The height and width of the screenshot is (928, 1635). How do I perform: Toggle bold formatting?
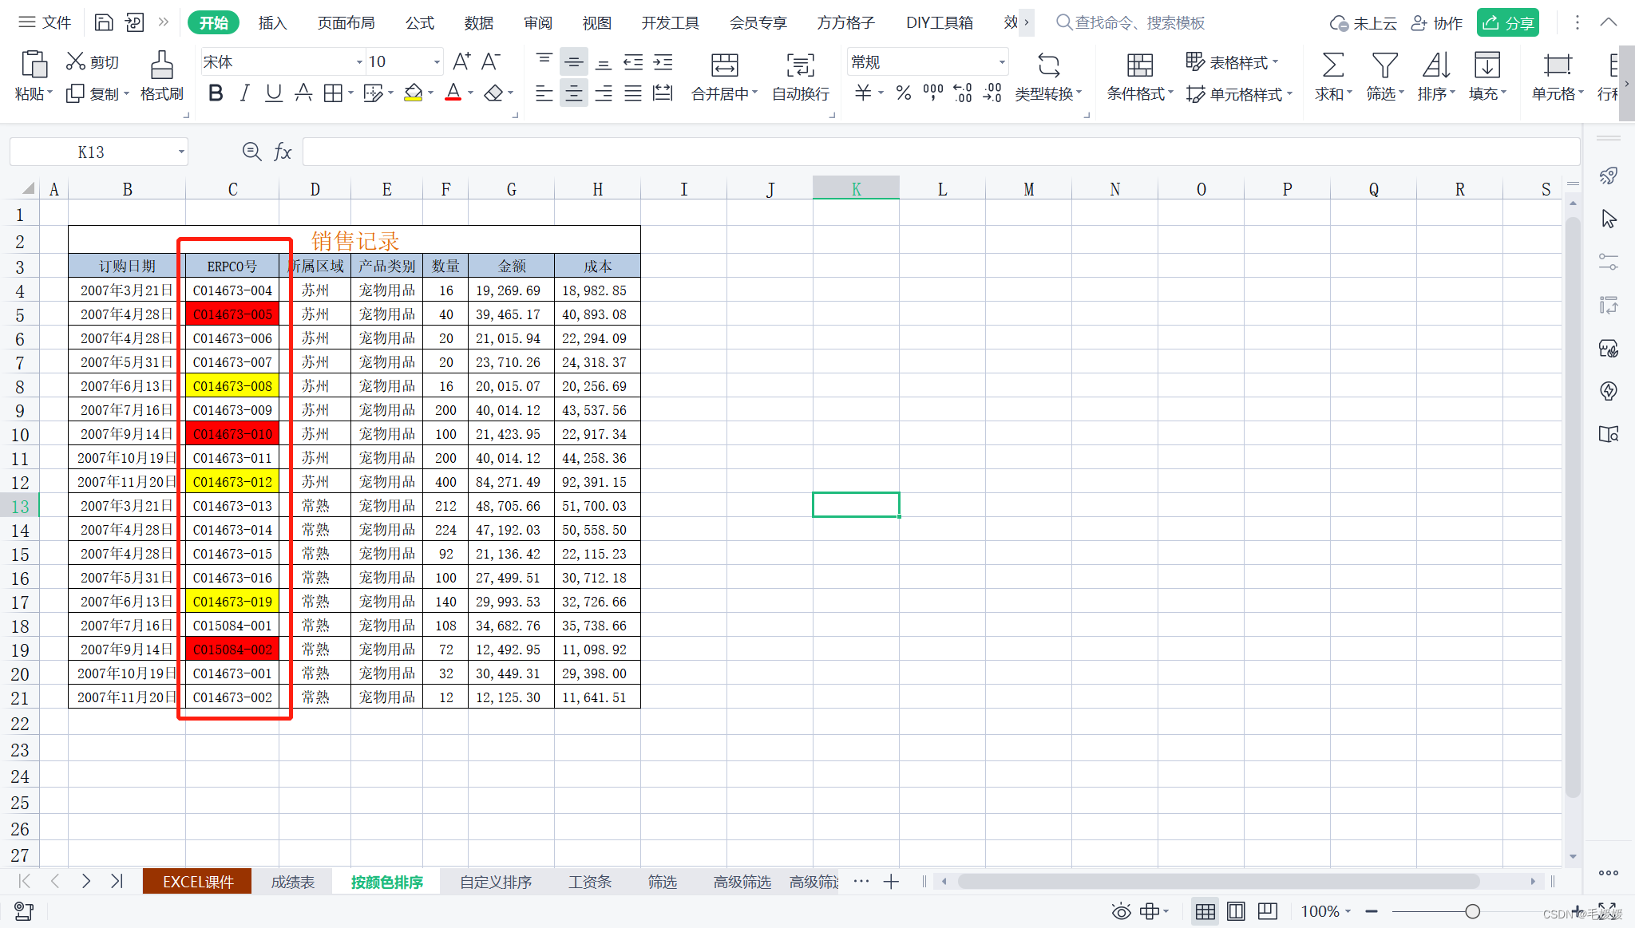tap(215, 93)
